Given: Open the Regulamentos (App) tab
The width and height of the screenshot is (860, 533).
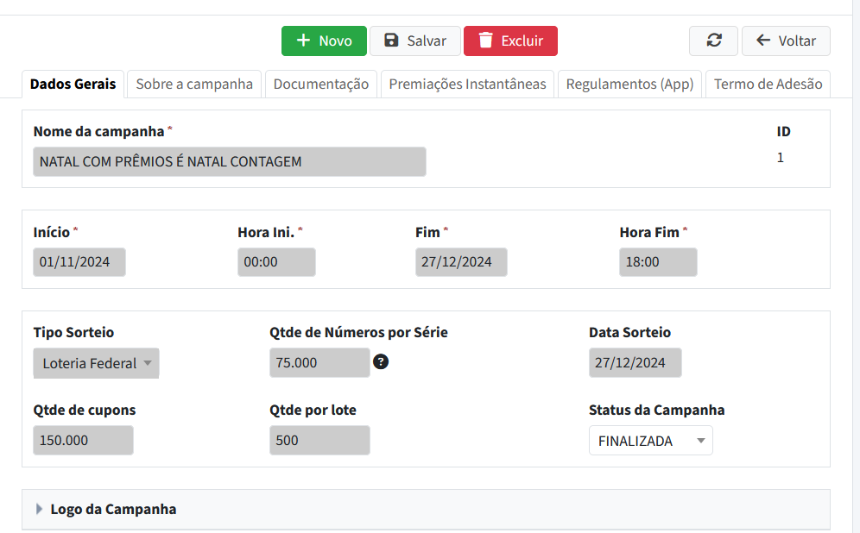Looking at the screenshot, I should coord(629,84).
